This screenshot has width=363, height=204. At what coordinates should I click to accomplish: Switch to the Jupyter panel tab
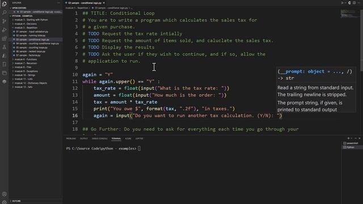click(x=139, y=138)
